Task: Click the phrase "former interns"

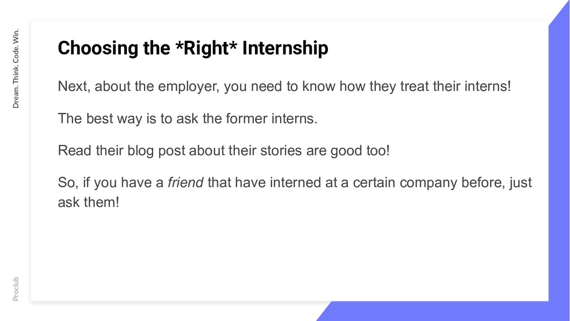Action: 270,119
